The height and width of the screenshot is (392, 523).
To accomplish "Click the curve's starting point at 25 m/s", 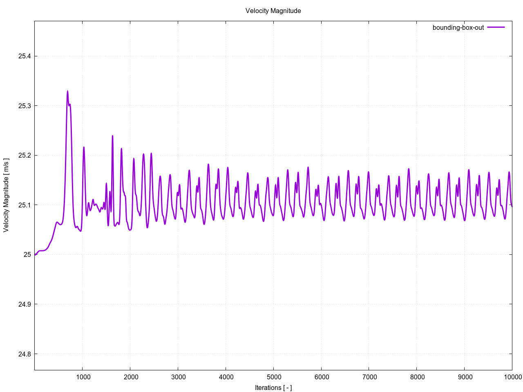I will pos(35,254).
